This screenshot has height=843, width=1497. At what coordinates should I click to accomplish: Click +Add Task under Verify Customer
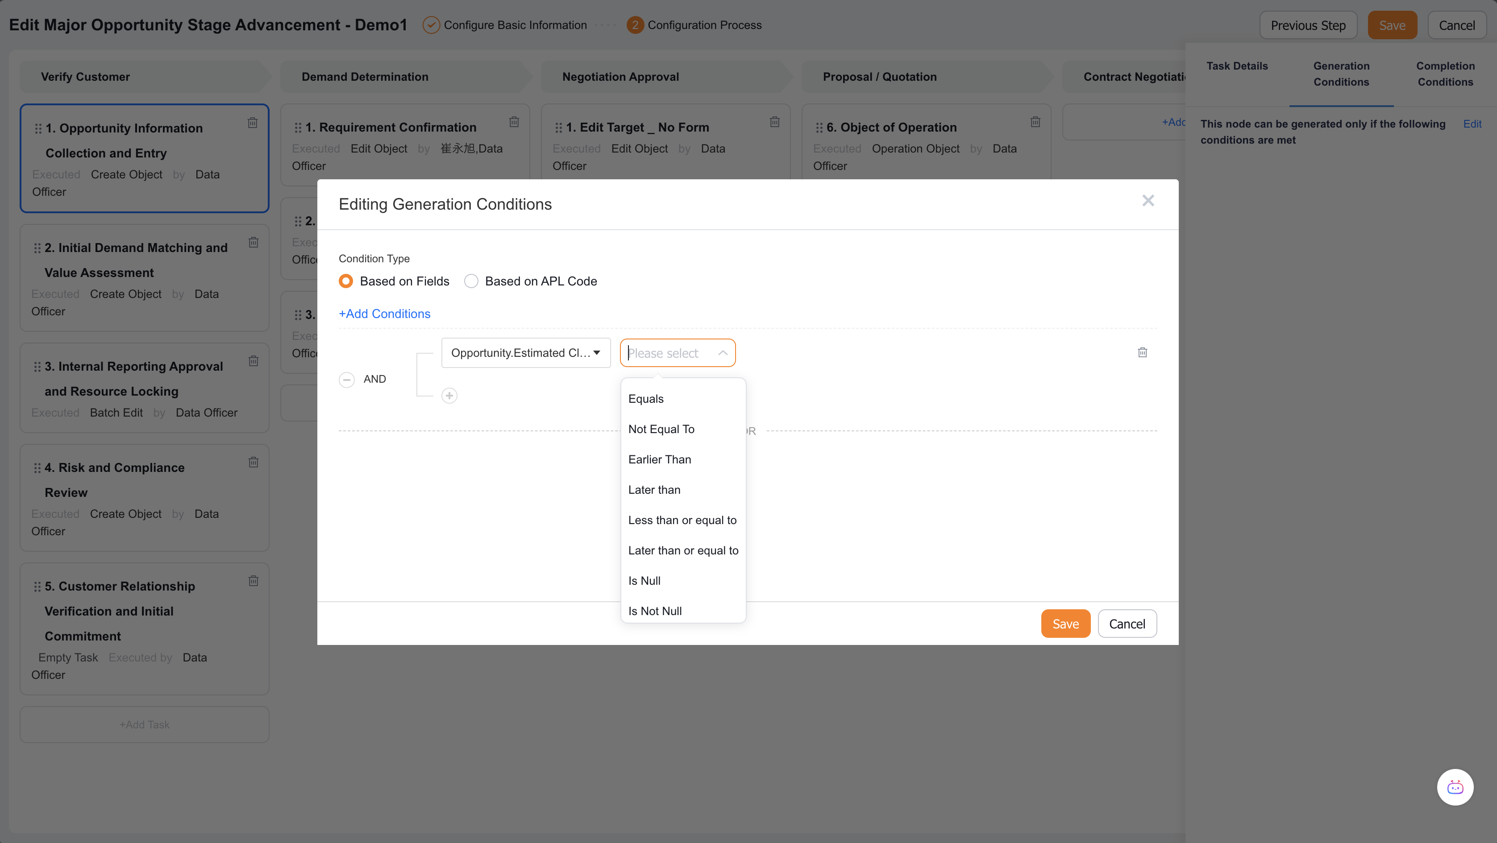tap(145, 725)
